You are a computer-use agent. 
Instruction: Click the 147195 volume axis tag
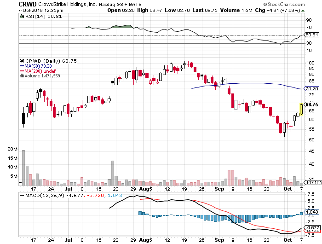click(x=313, y=182)
